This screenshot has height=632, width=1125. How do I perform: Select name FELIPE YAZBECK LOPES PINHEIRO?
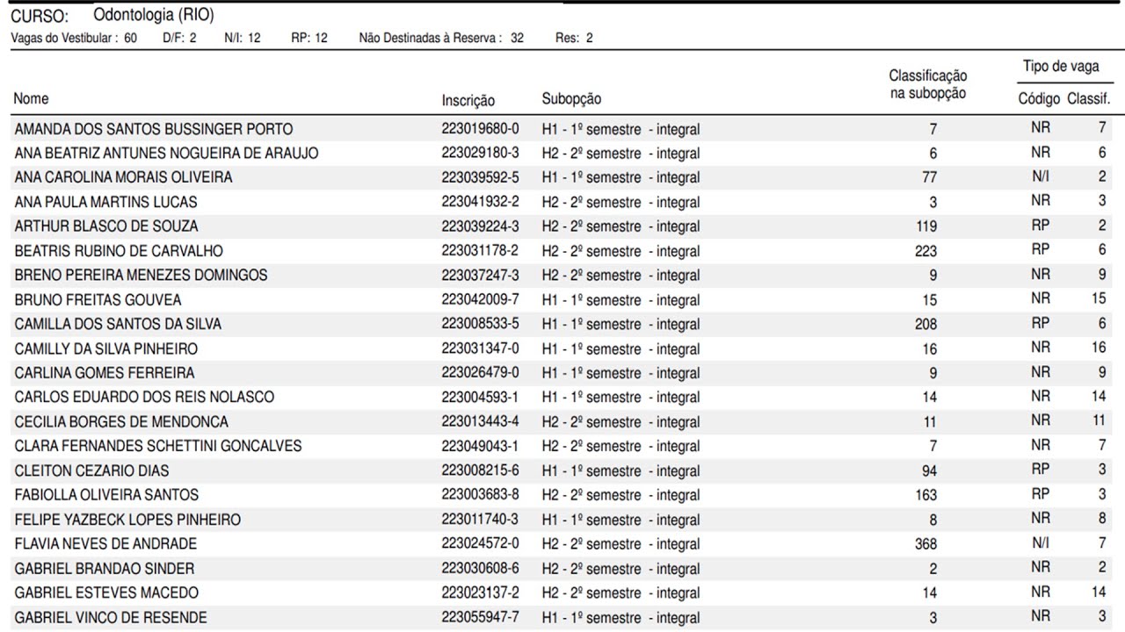(127, 520)
